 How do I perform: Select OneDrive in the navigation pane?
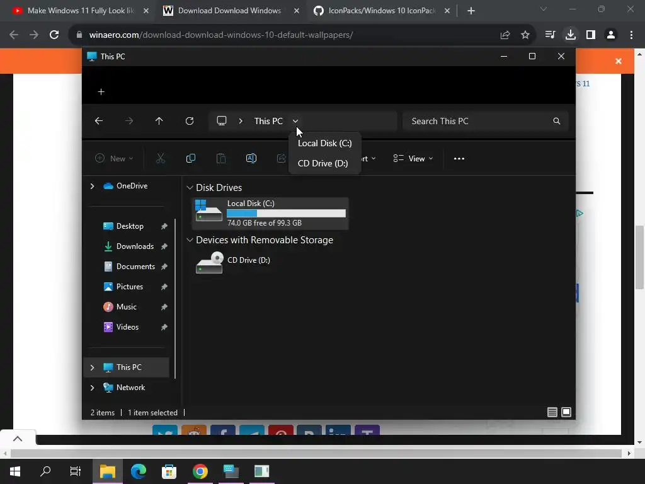tap(132, 186)
